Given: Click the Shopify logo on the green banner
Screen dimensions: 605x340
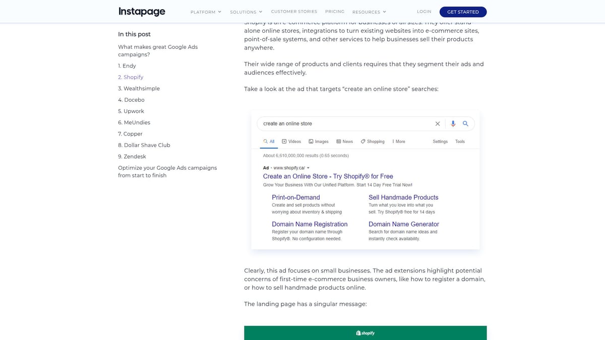Looking at the screenshot, I should [x=365, y=332].
